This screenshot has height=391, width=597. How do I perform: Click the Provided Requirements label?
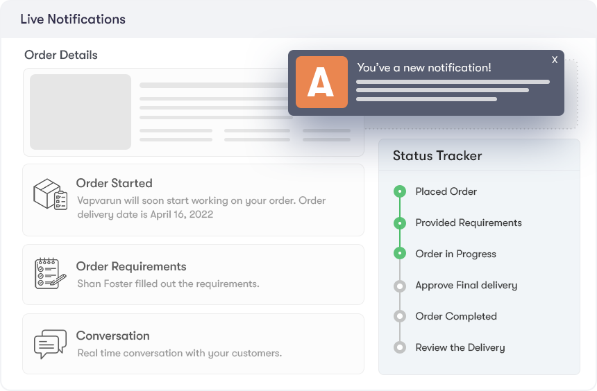click(469, 223)
